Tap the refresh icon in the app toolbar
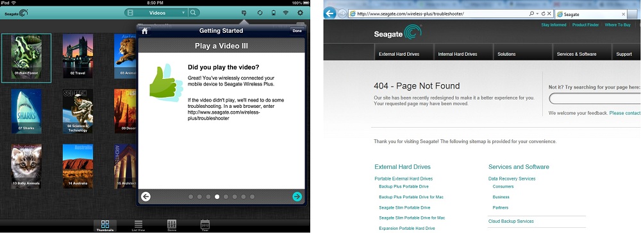Viewport: 641px width, 233px height. pyautogui.click(x=260, y=13)
